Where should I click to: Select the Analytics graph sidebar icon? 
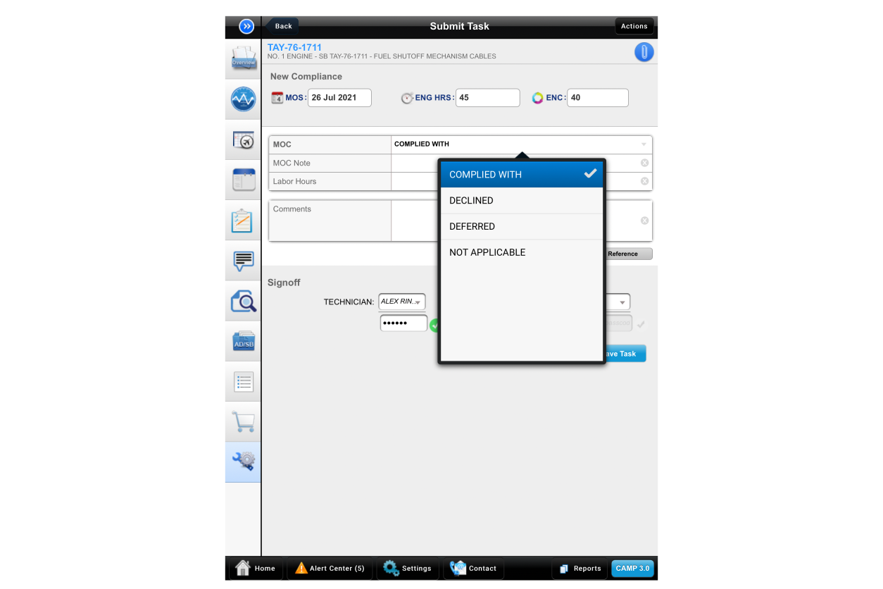[243, 99]
